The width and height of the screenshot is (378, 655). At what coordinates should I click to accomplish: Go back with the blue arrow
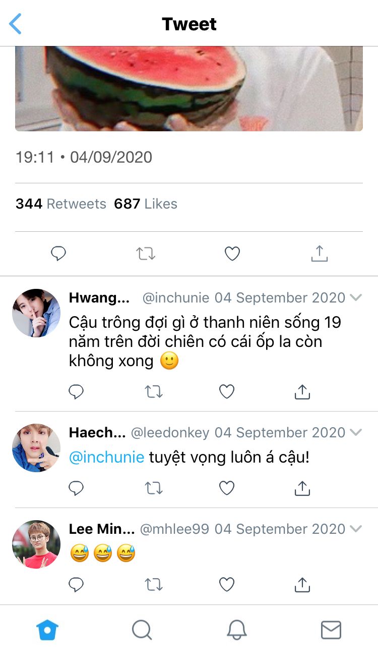[16, 24]
